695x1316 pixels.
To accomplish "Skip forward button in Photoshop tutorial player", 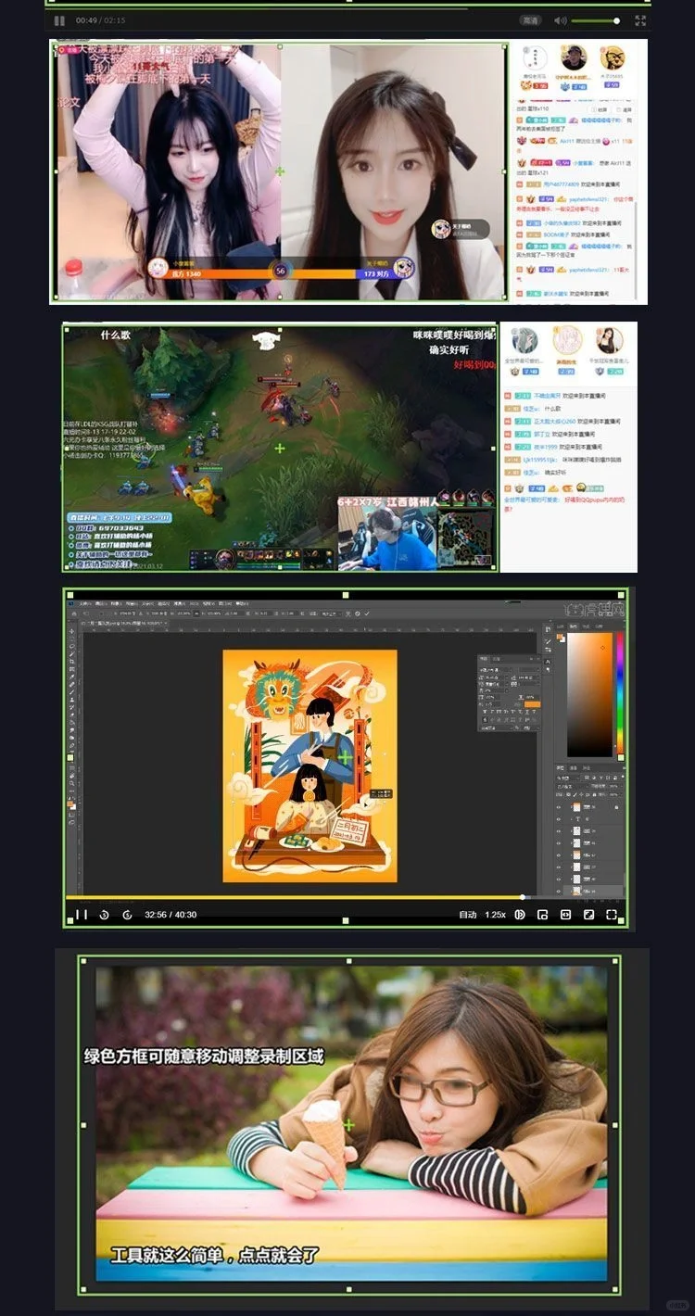I will [127, 915].
